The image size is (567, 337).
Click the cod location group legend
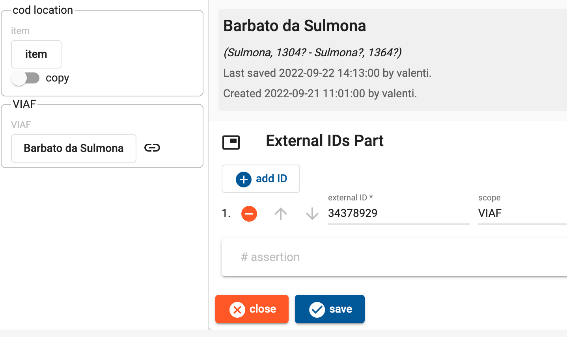(43, 10)
